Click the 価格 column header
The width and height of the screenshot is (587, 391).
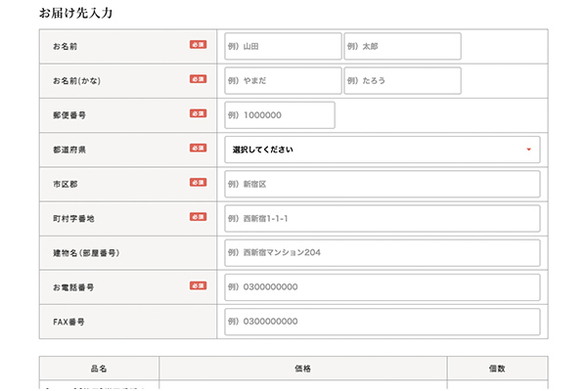point(302,369)
